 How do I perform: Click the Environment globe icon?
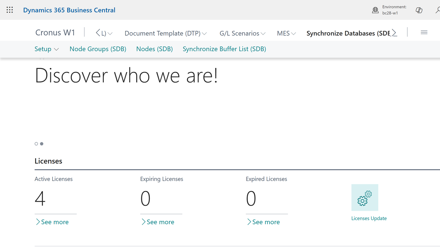click(375, 10)
